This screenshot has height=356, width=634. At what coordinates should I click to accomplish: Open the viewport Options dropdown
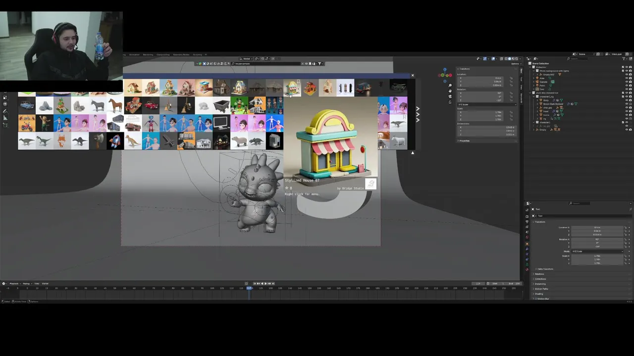515,64
